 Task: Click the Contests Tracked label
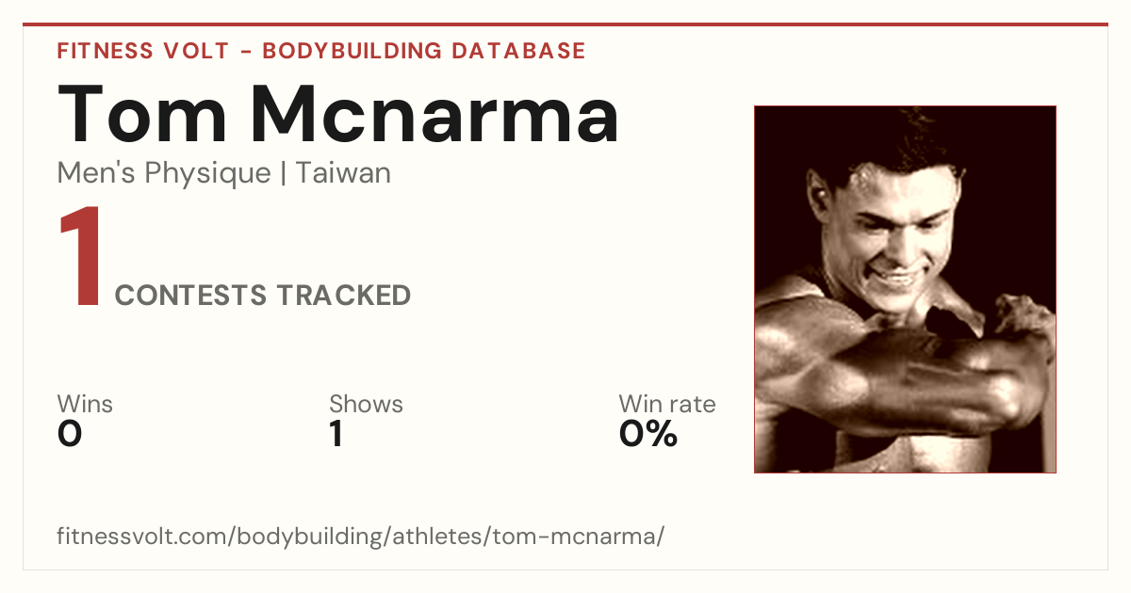(x=263, y=296)
